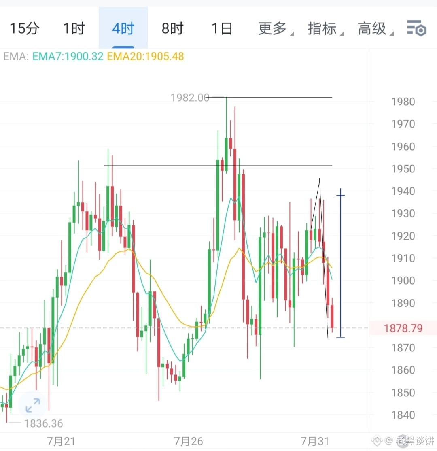Image resolution: width=437 pixels, height=451 pixels.
Task: Select the horizontal line near 1950
Action: (218, 166)
